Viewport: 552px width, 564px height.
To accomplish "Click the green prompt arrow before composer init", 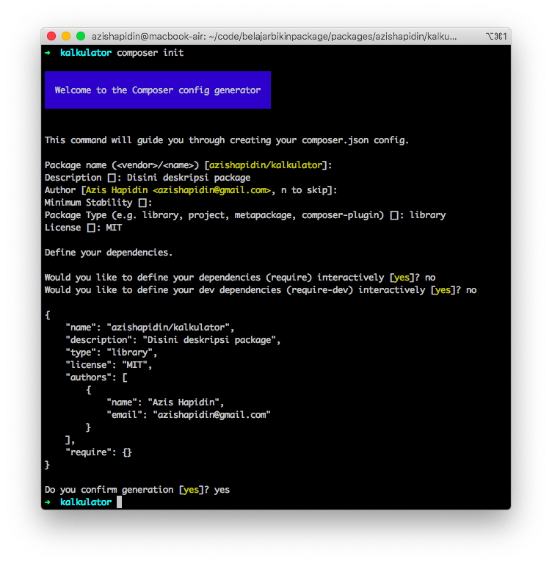I will pyautogui.click(x=48, y=53).
